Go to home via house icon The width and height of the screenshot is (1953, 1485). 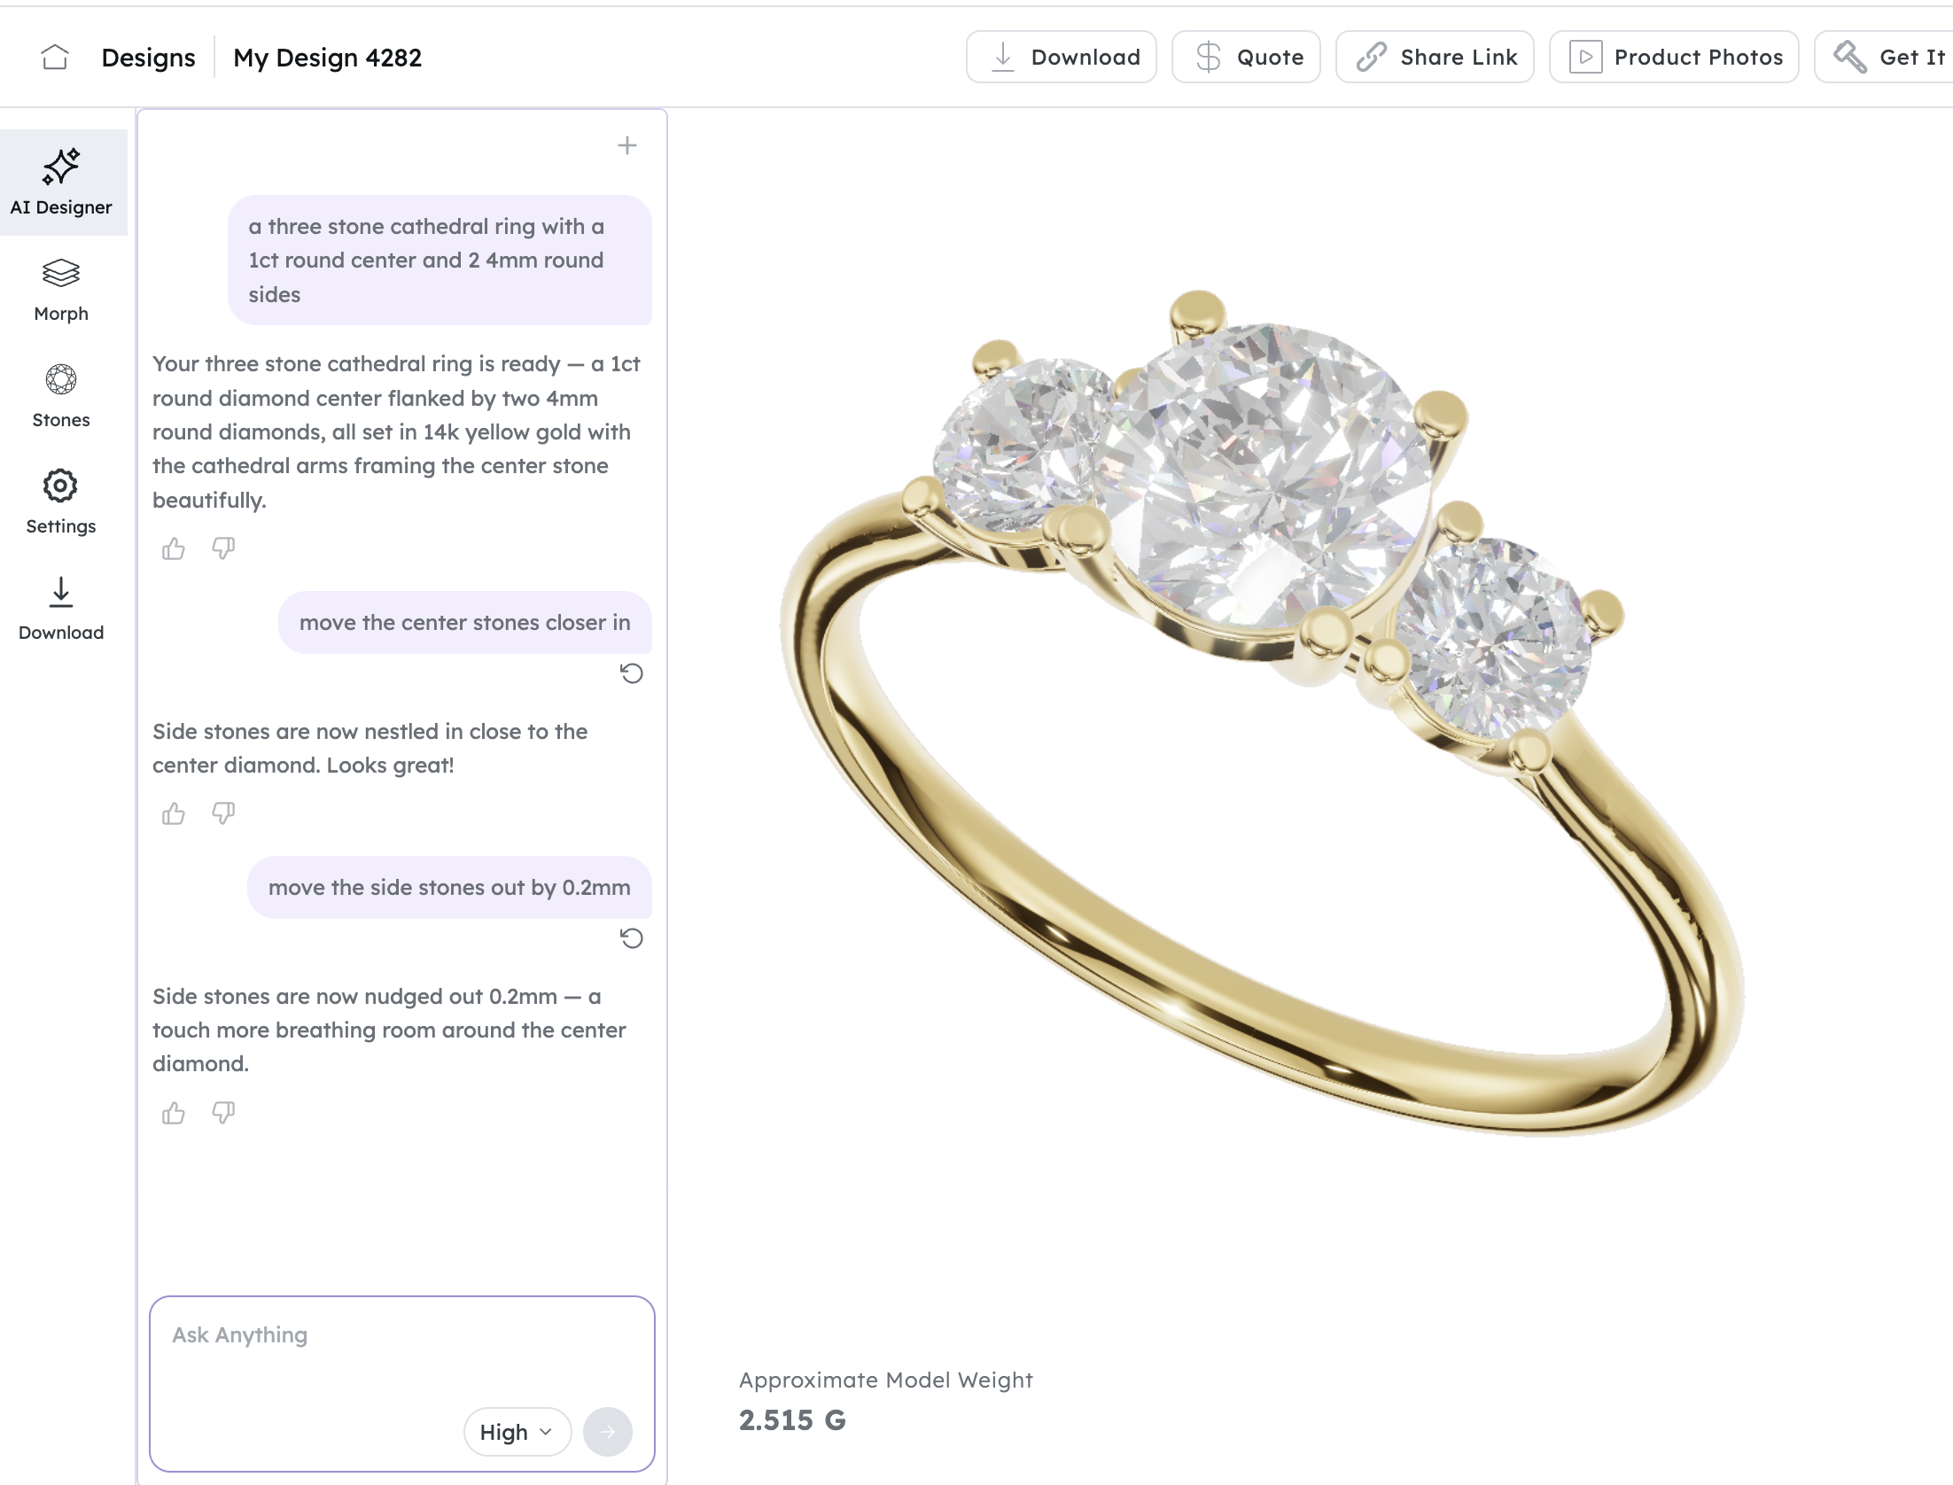click(x=55, y=58)
